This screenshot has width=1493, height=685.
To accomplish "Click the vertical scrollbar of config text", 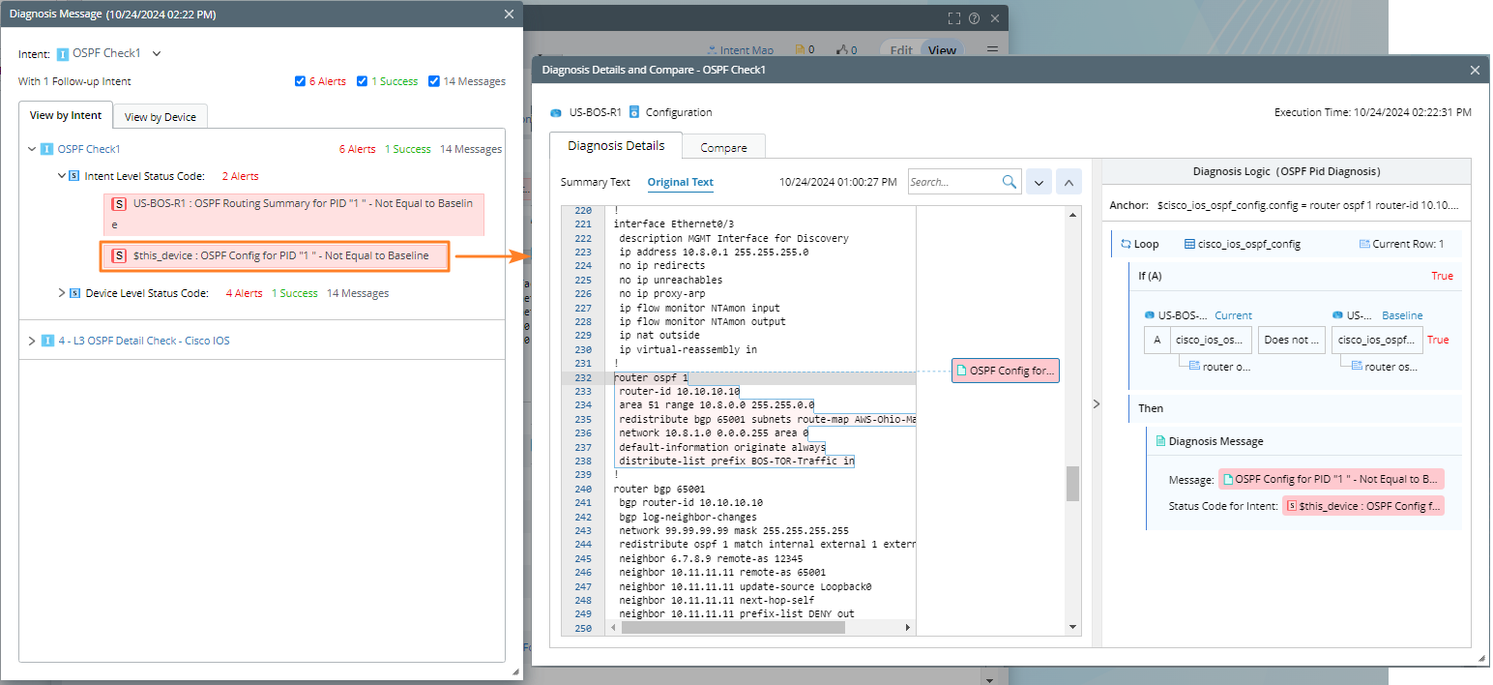I will (x=1072, y=484).
